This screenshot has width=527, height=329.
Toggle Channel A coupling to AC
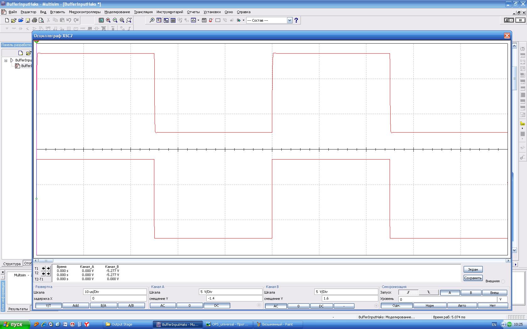click(162, 305)
